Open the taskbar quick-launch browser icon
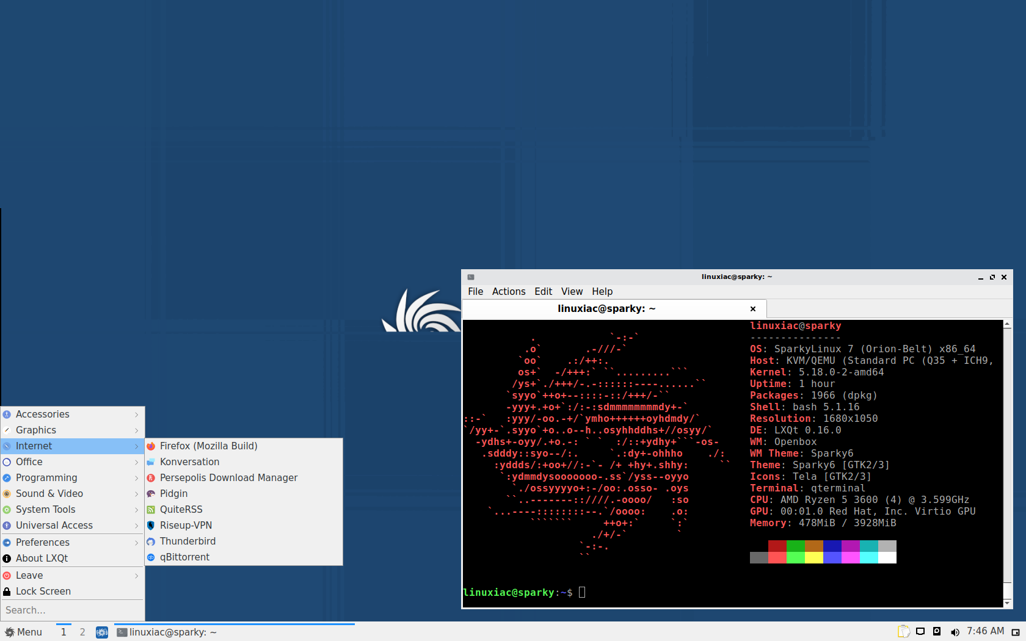Screen dimensions: 1026x641 coord(102,632)
